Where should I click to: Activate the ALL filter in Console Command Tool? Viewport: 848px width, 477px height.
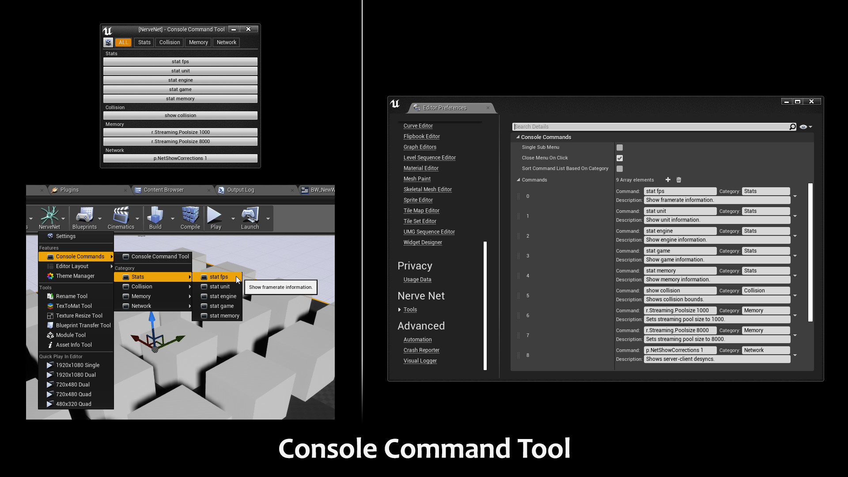point(123,42)
